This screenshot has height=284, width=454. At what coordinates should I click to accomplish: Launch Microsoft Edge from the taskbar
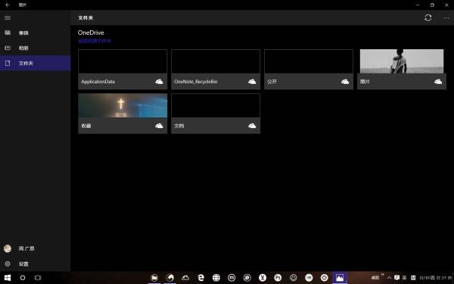(201, 278)
